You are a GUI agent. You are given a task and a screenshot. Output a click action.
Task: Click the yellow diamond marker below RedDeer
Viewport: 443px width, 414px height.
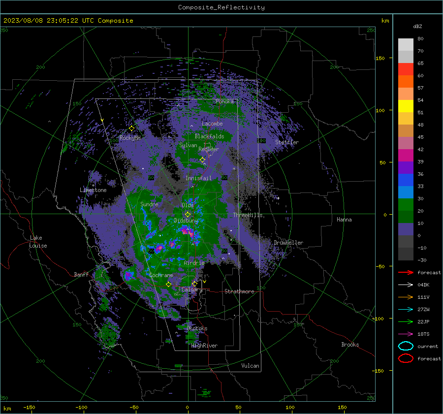(203, 160)
